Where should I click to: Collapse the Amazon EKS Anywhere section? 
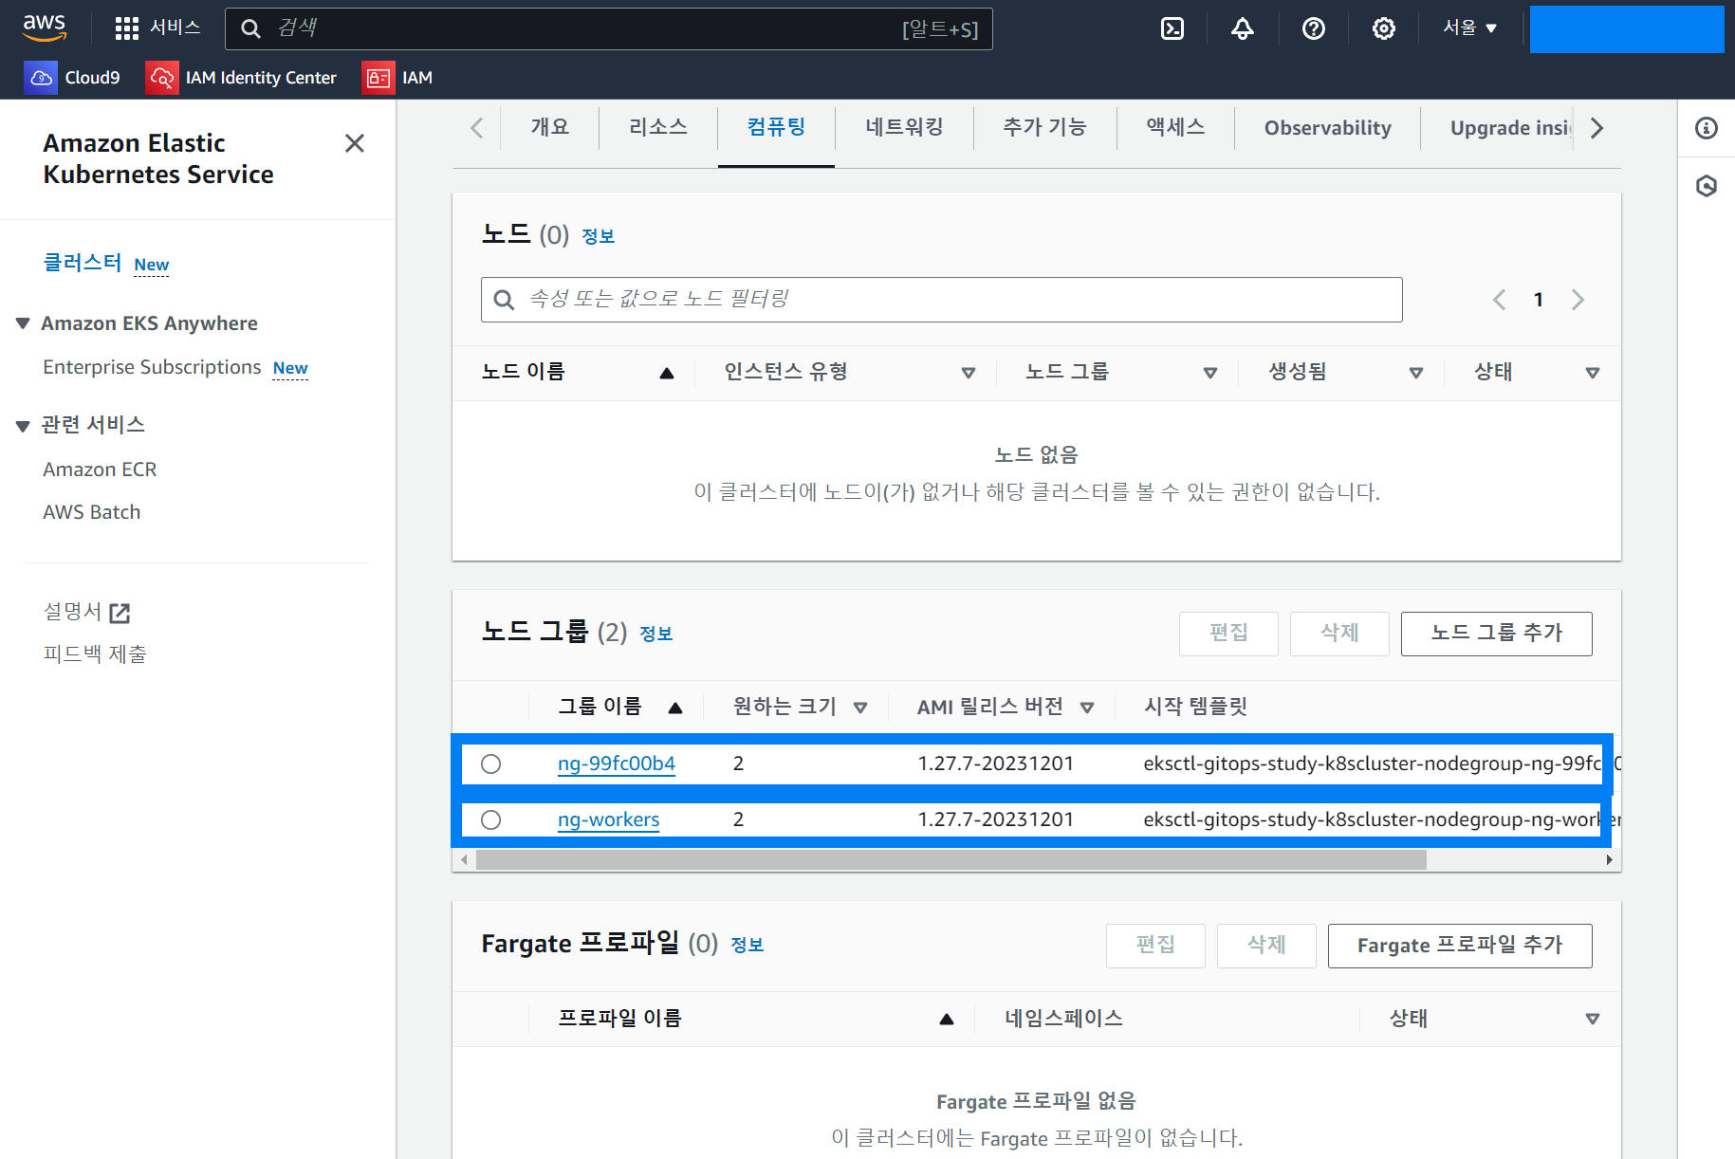tap(24, 323)
